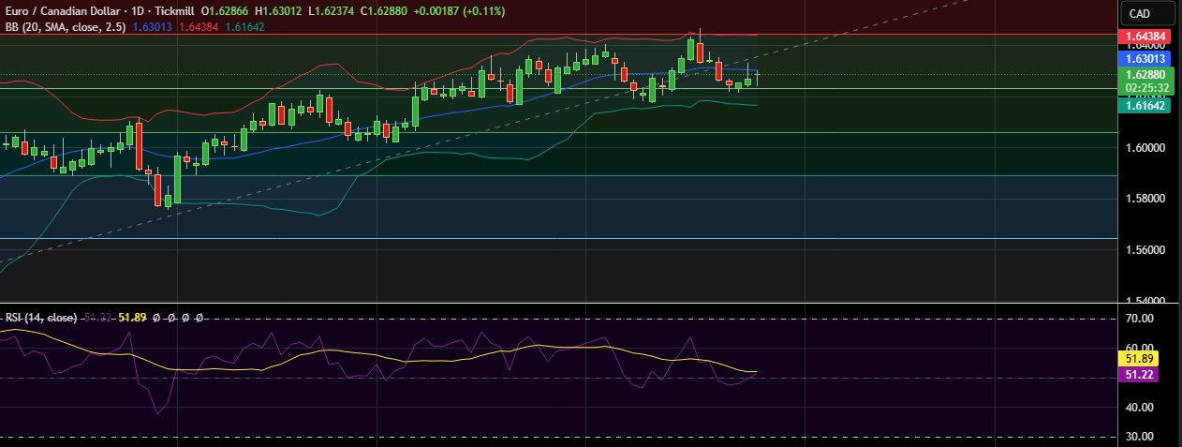The width and height of the screenshot is (1182, 447).
Task: Click the purple 51.22 RSI axis label
Action: point(1140,374)
